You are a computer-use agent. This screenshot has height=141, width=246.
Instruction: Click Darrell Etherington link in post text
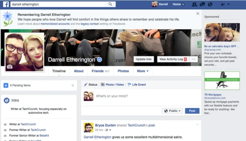point(97,137)
